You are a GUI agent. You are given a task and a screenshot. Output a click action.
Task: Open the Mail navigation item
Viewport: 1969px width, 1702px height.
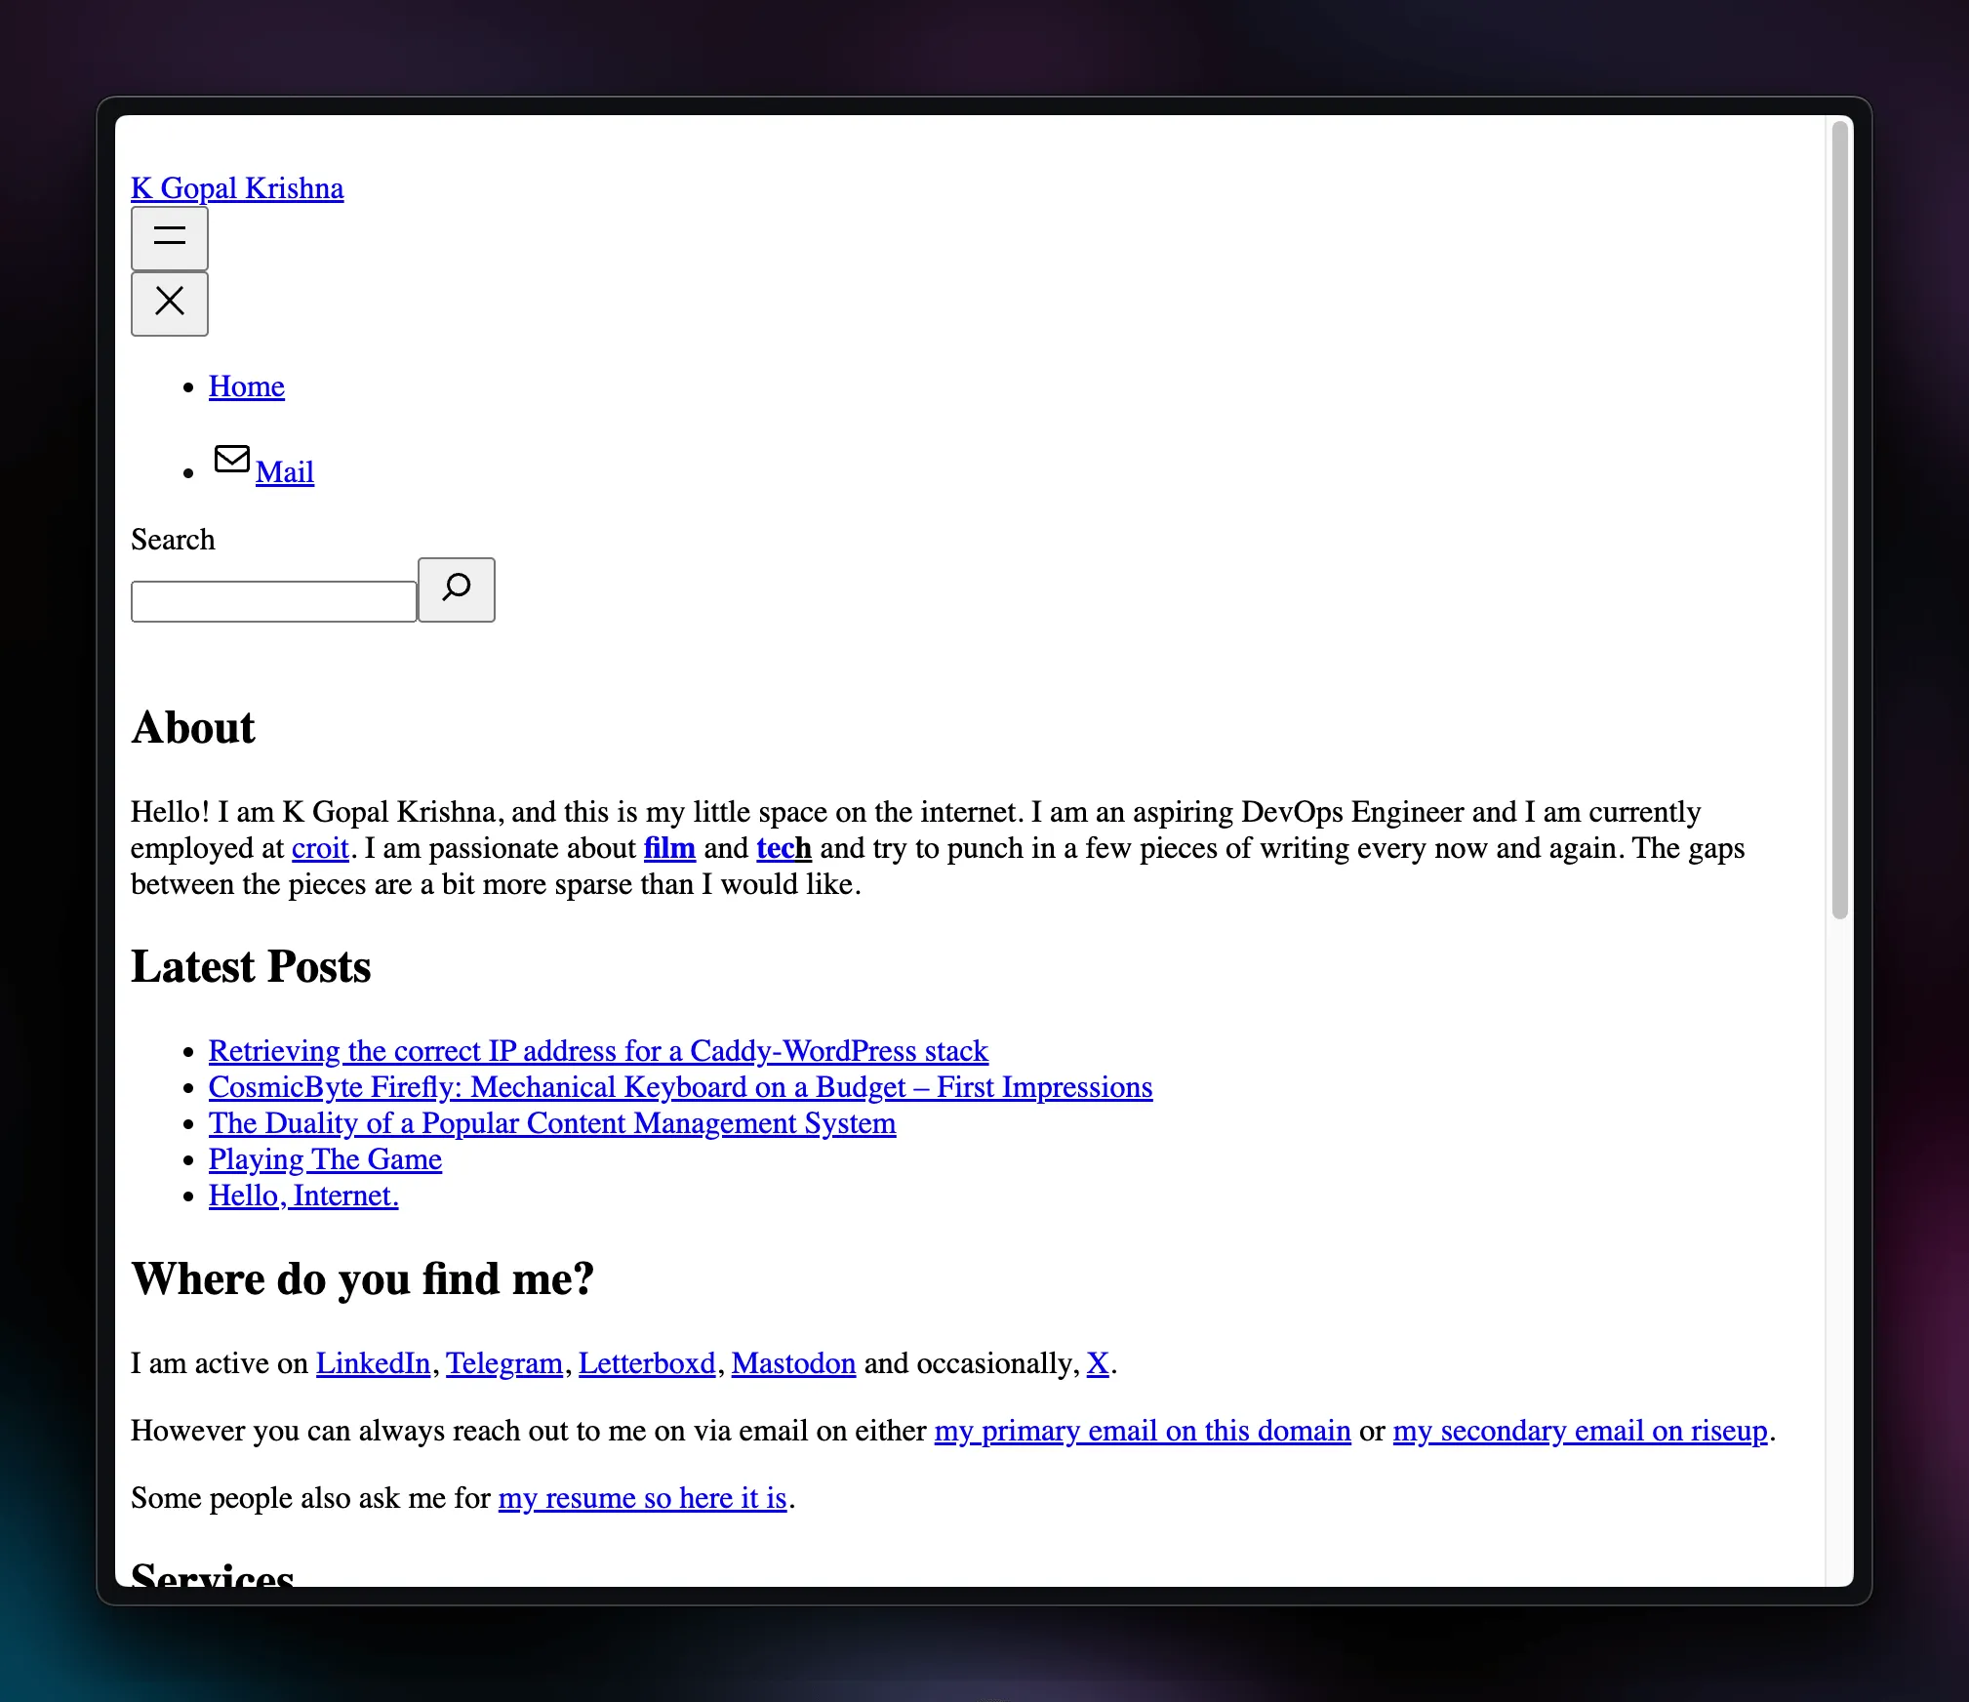pyautogui.click(x=286, y=472)
